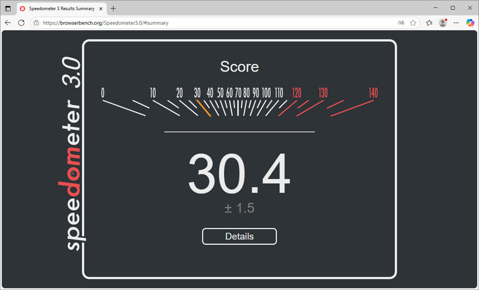Click the orange gauge needle
Screen dimensions: 479x290
204,108
